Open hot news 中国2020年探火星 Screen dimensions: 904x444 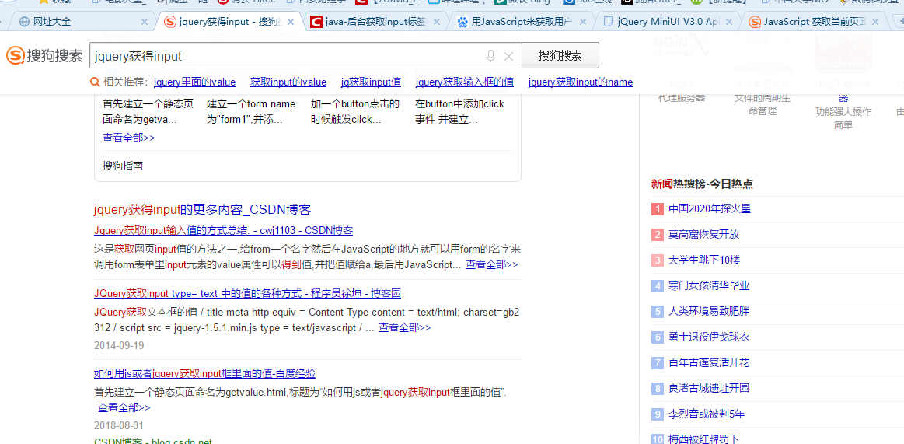coord(710,208)
